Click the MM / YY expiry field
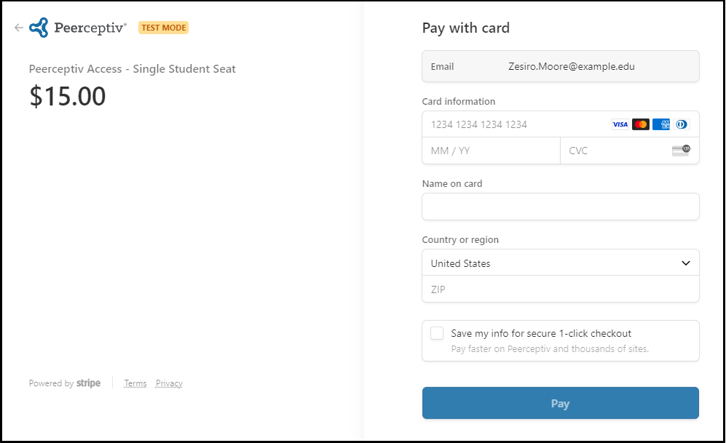Image resolution: width=726 pixels, height=443 pixels. click(x=491, y=151)
